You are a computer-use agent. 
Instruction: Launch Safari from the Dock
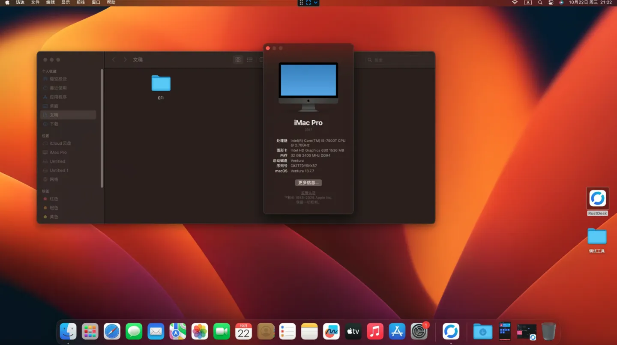(112, 331)
